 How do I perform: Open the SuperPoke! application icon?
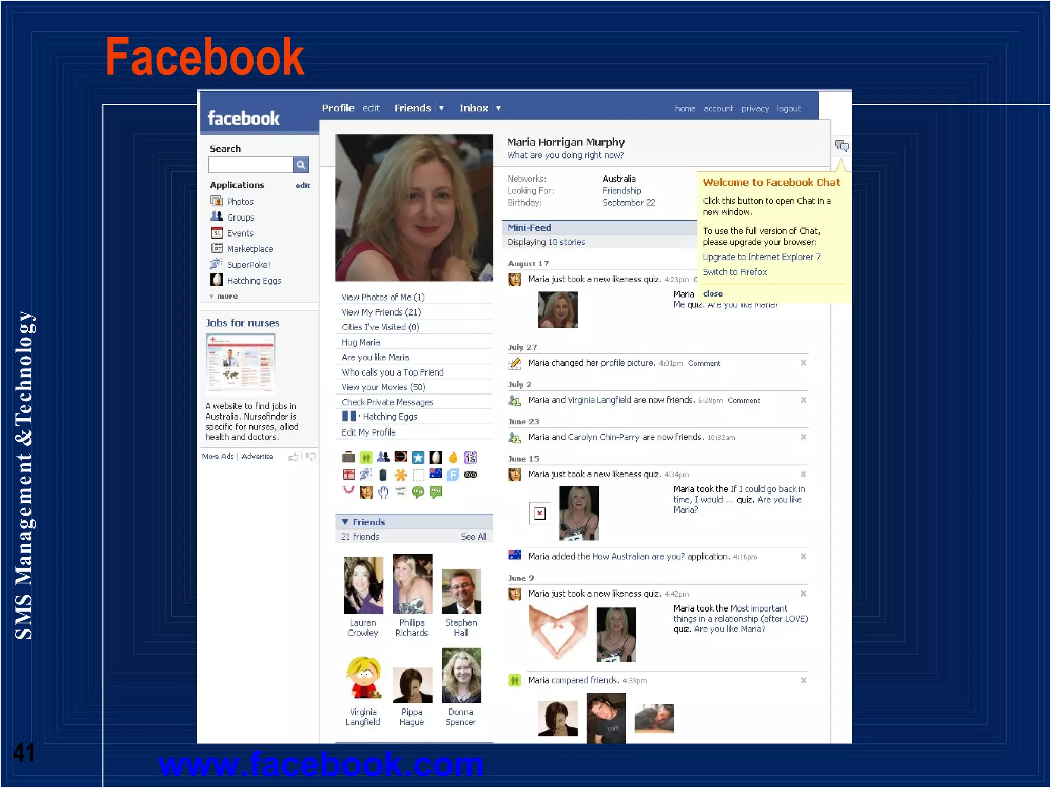click(217, 264)
